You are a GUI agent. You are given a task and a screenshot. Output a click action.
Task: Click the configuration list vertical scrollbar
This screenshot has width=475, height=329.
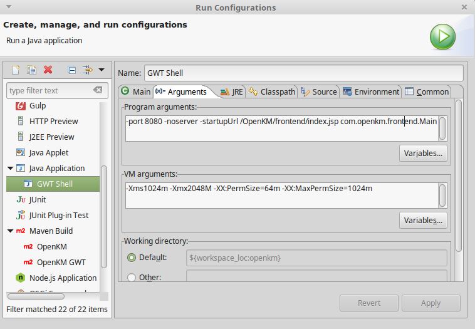pos(104,188)
